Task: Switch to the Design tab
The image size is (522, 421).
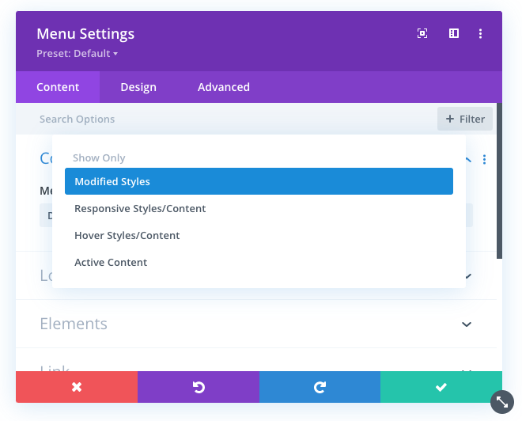Action: coord(138,87)
